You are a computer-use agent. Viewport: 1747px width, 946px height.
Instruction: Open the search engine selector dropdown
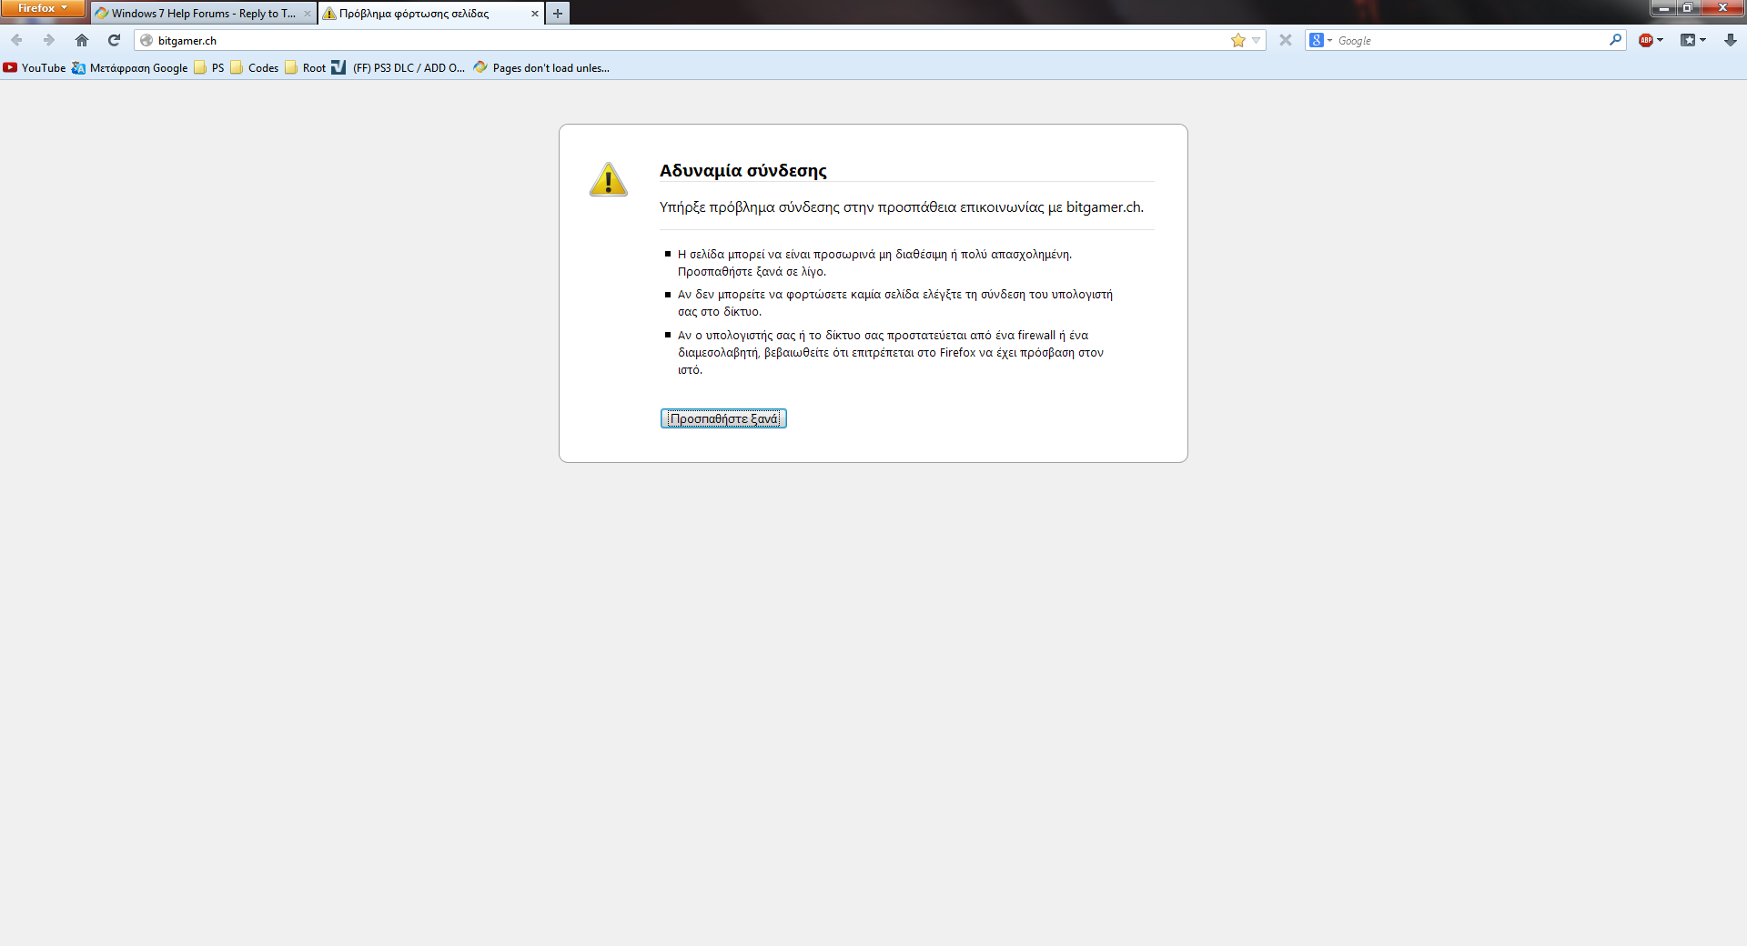coord(1320,40)
